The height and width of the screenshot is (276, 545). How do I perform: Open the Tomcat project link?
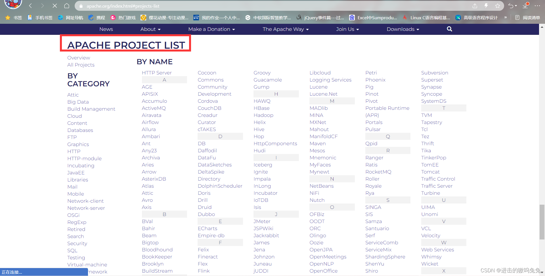click(430, 172)
